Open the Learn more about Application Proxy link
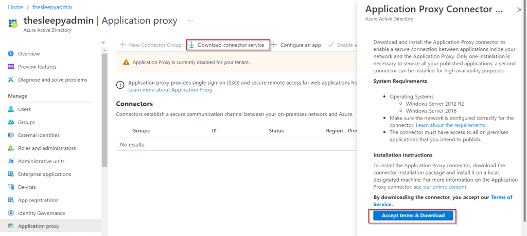Viewport: 527px width, 236px height. [x=170, y=90]
